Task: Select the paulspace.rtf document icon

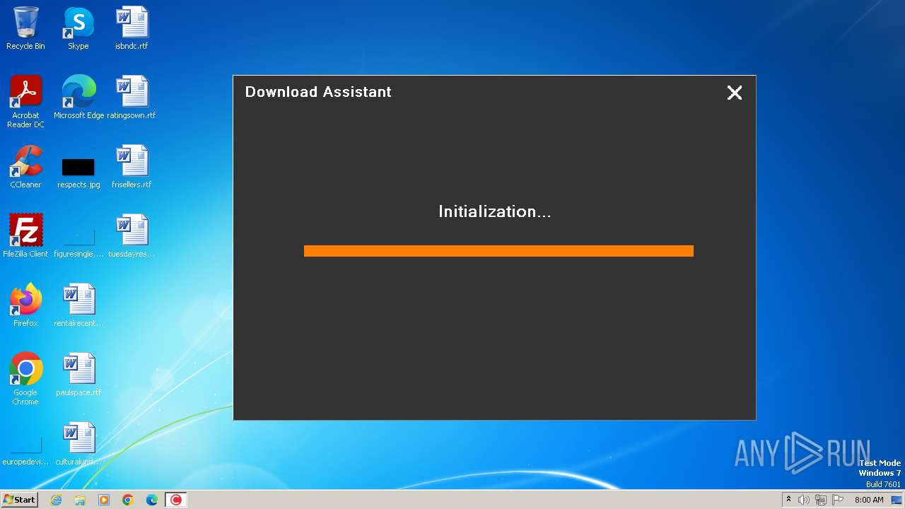Action: point(78,375)
